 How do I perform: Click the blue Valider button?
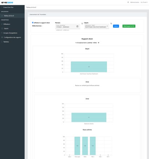pyautogui.click(x=116, y=26)
